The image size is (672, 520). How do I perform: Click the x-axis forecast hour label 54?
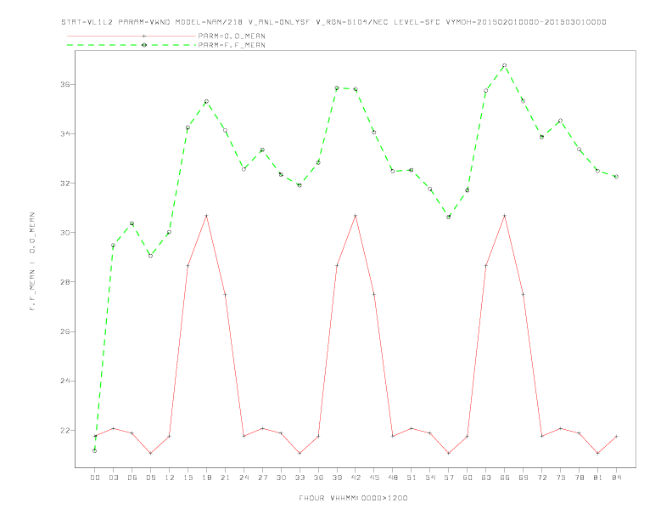point(430,478)
